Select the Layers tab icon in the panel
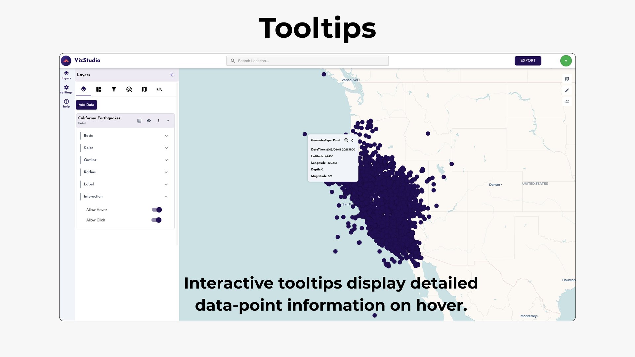635x357 pixels. point(83,89)
